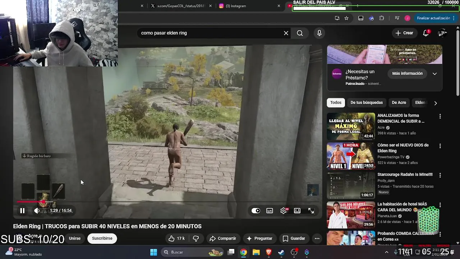Show more filter chips with right arrow

click(436, 103)
